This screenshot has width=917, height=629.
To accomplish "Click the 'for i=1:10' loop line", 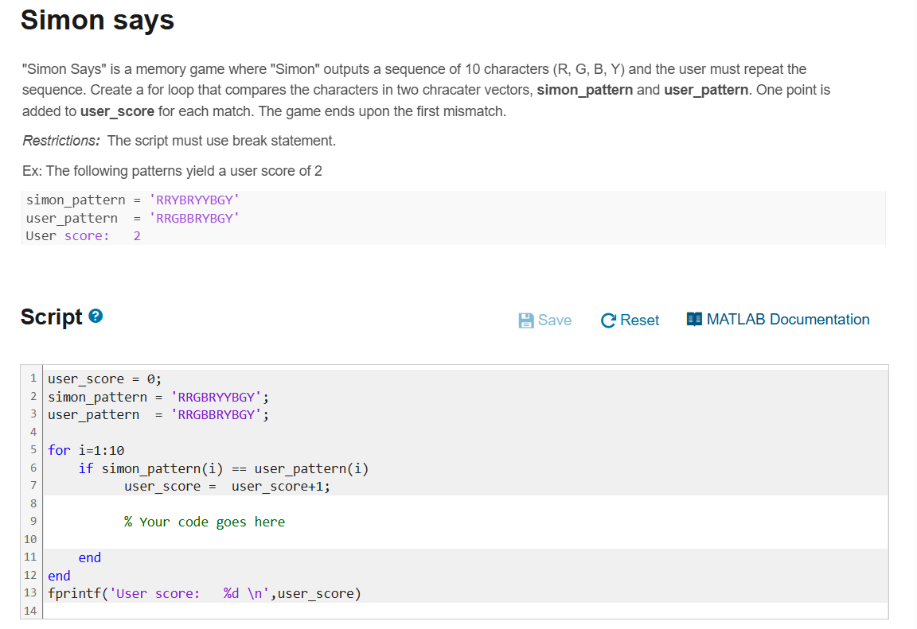I will 86,450.
